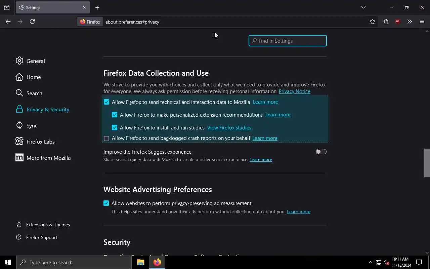Click the recent browsing icon by tabs
Image resolution: width=430 pixels, height=269 pixels.
pos(7,7)
